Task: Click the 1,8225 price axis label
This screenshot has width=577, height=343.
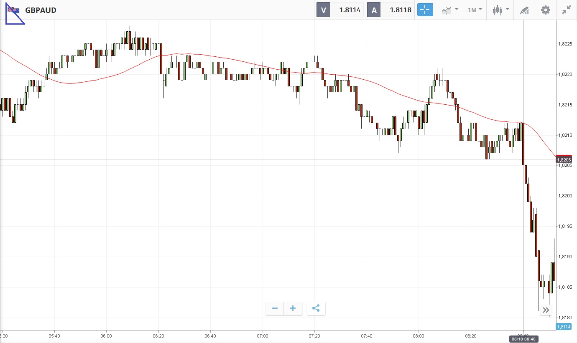Action: point(566,44)
